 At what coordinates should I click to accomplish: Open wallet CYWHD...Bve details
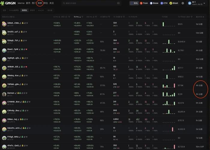[13, 102]
